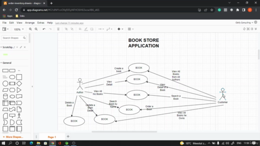The width and height of the screenshot is (260, 146).
Task: Open the view layout toggle dropdown
Action: click(5, 29)
